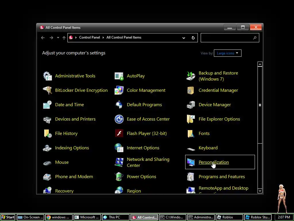Click RemoteApp and Desktop link

tap(223, 188)
